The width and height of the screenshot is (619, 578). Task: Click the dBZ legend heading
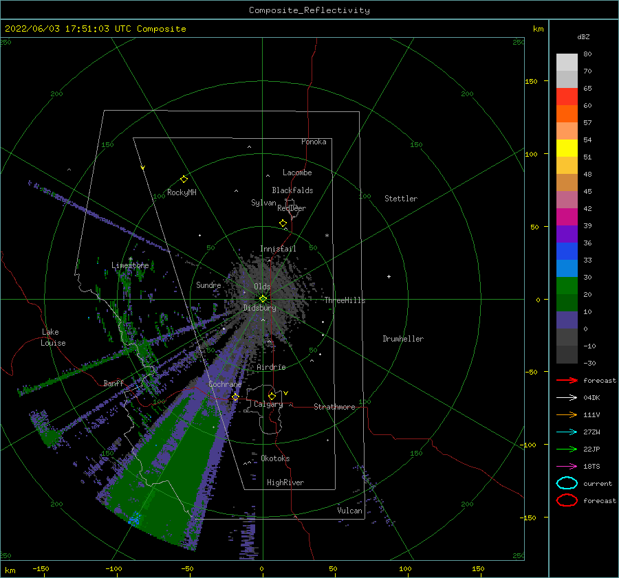click(583, 36)
